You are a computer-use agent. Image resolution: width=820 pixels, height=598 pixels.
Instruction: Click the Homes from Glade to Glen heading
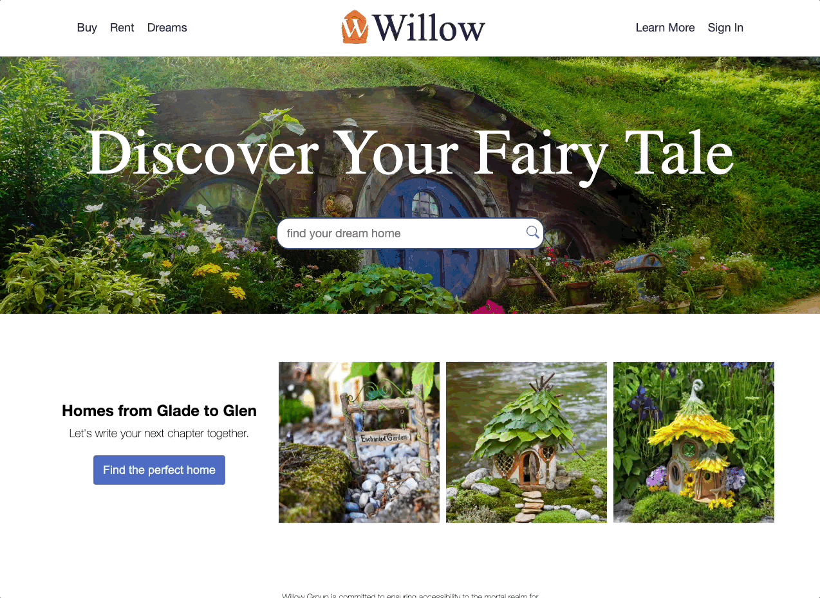pyautogui.click(x=159, y=411)
